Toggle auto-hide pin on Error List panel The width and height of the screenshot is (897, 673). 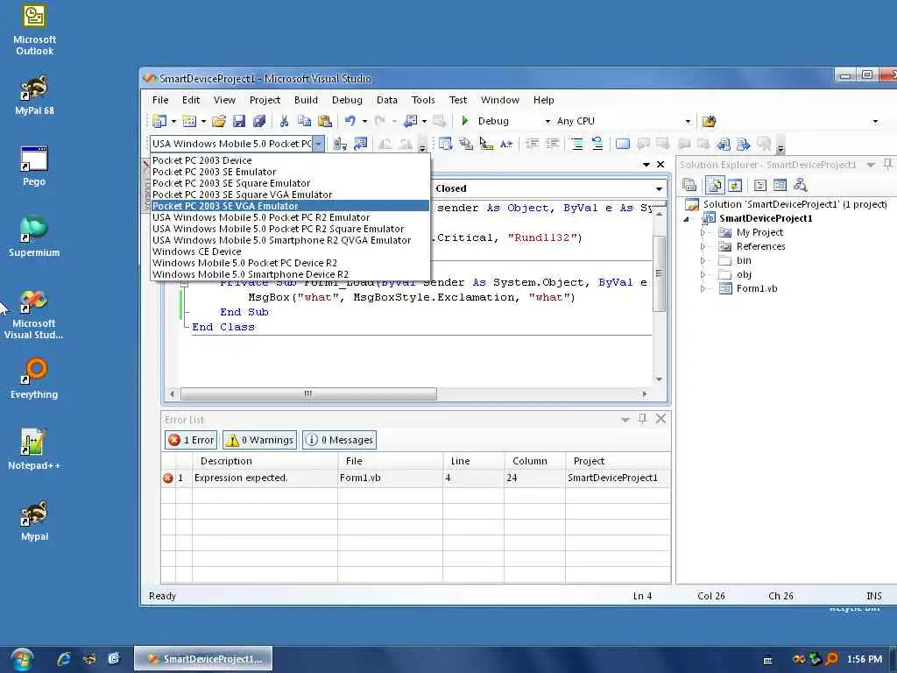[x=642, y=419]
